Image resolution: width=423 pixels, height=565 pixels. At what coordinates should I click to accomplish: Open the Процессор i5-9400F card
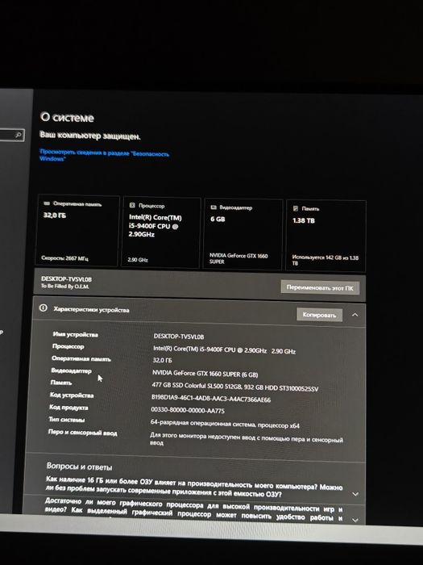click(x=161, y=232)
